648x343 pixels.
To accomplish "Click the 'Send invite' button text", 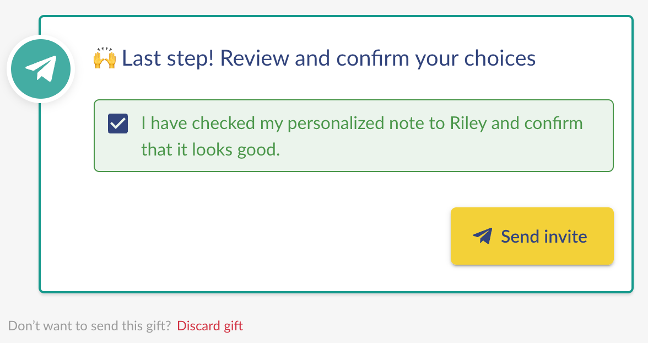I will (544, 237).
